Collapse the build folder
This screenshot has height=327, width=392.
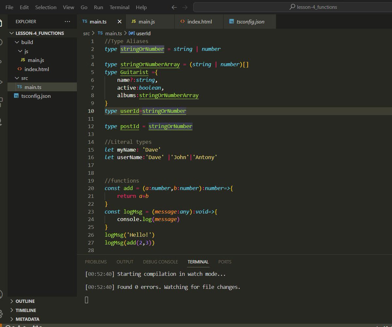17,42
